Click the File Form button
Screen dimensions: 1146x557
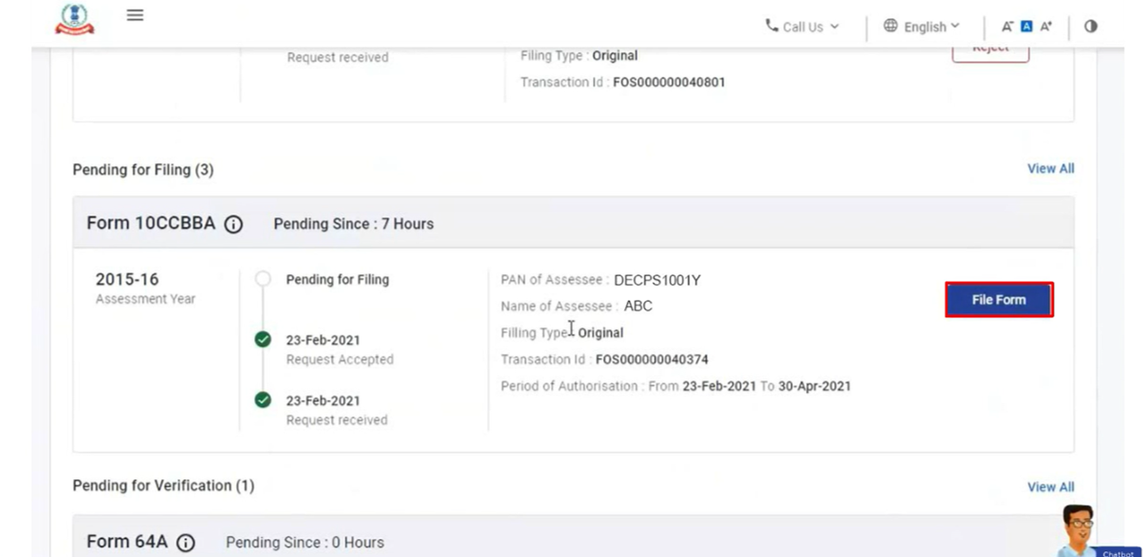click(x=998, y=298)
